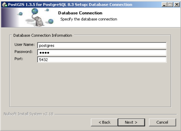Screen dimensions: 181x131
Task: Click the 'Password:' label
Action: tap(23, 52)
